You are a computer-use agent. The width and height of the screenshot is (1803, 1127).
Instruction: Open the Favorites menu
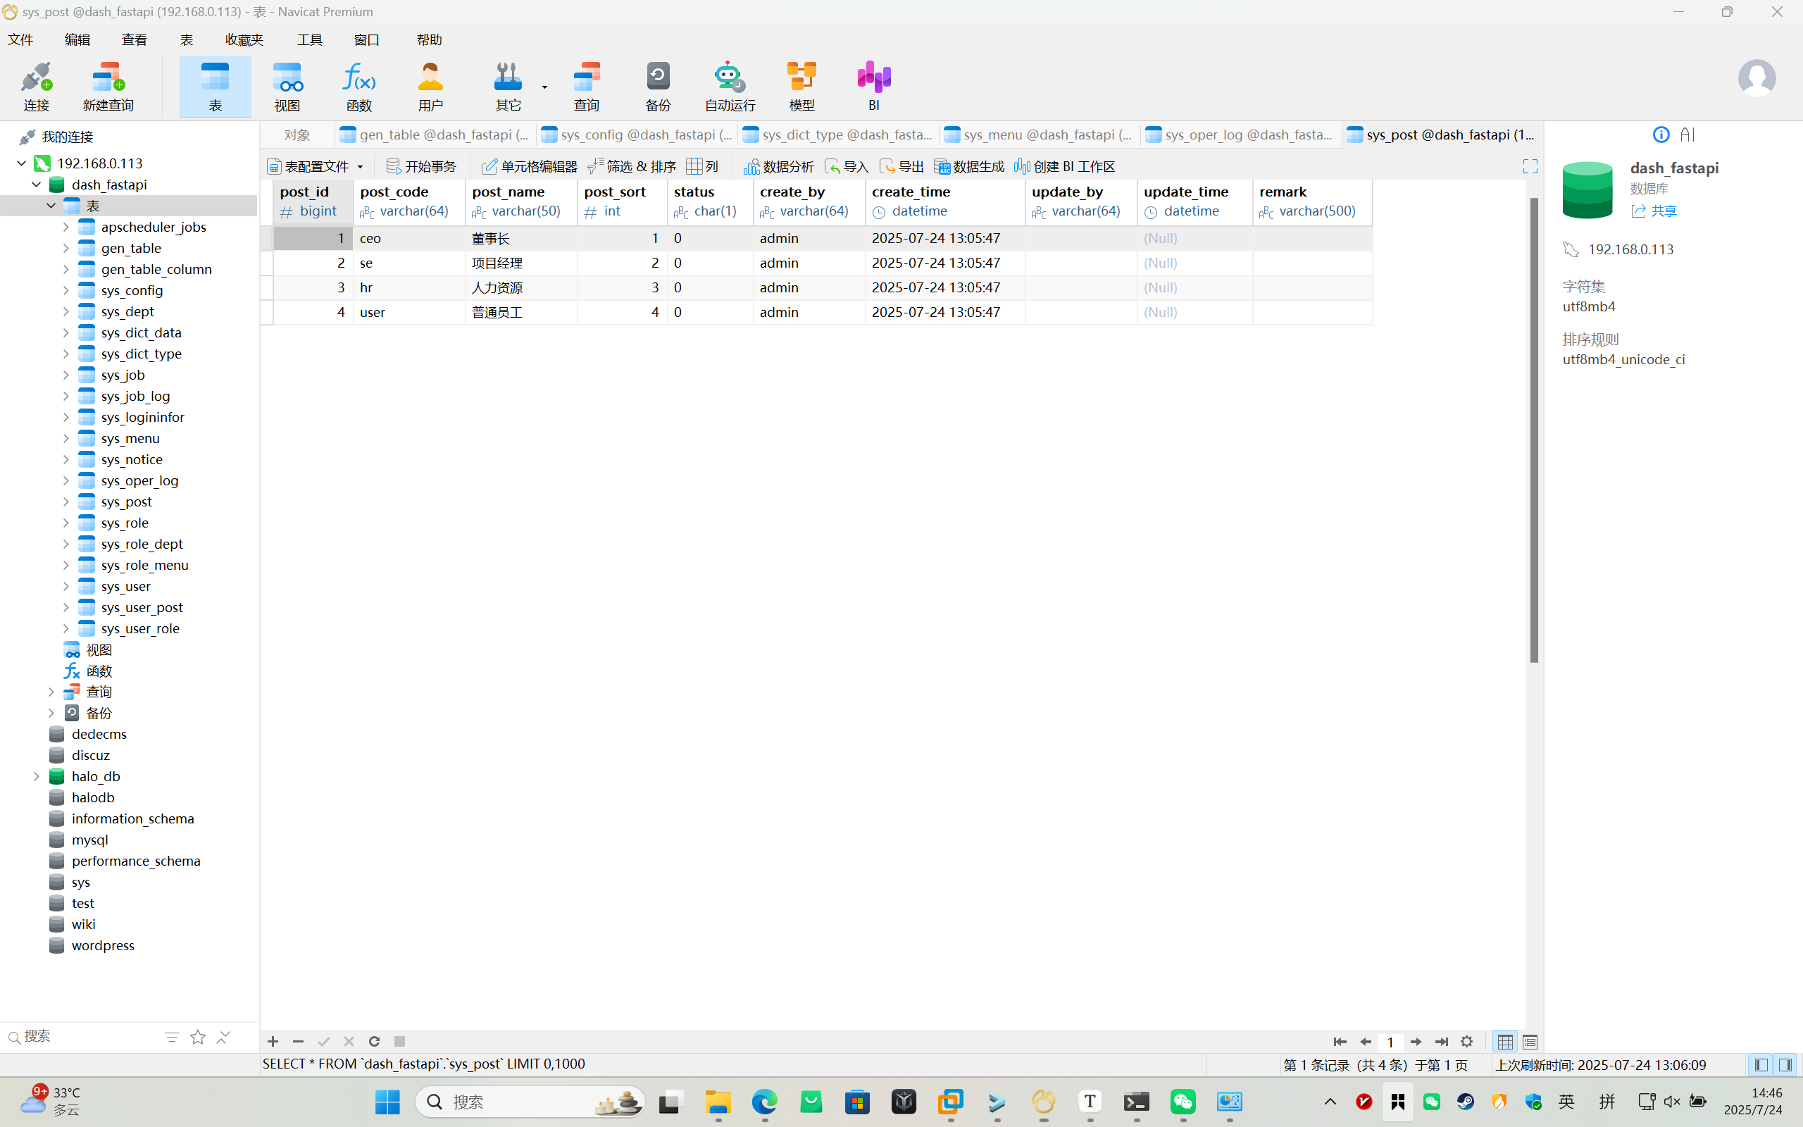pyautogui.click(x=244, y=39)
